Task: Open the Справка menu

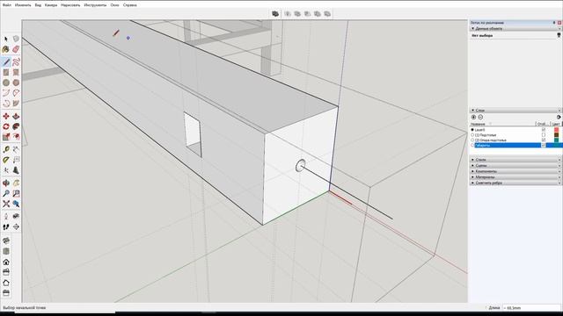Action: click(129, 5)
